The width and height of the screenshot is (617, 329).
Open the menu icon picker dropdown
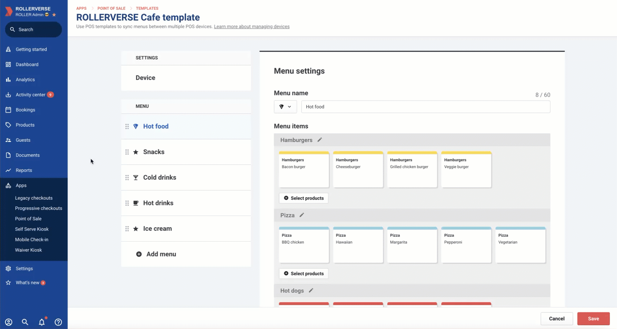coord(285,107)
